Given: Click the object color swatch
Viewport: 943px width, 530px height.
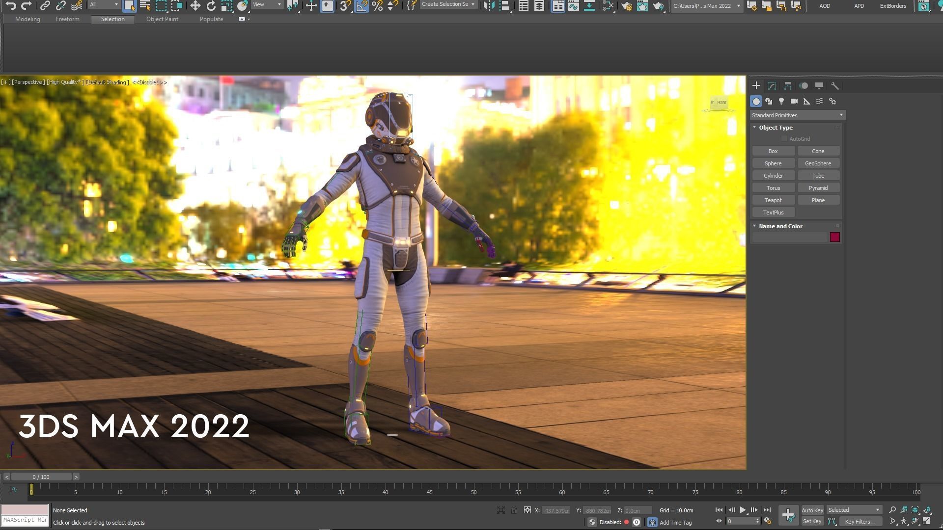Looking at the screenshot, I should pyautogui.click(x=834, y=238).
